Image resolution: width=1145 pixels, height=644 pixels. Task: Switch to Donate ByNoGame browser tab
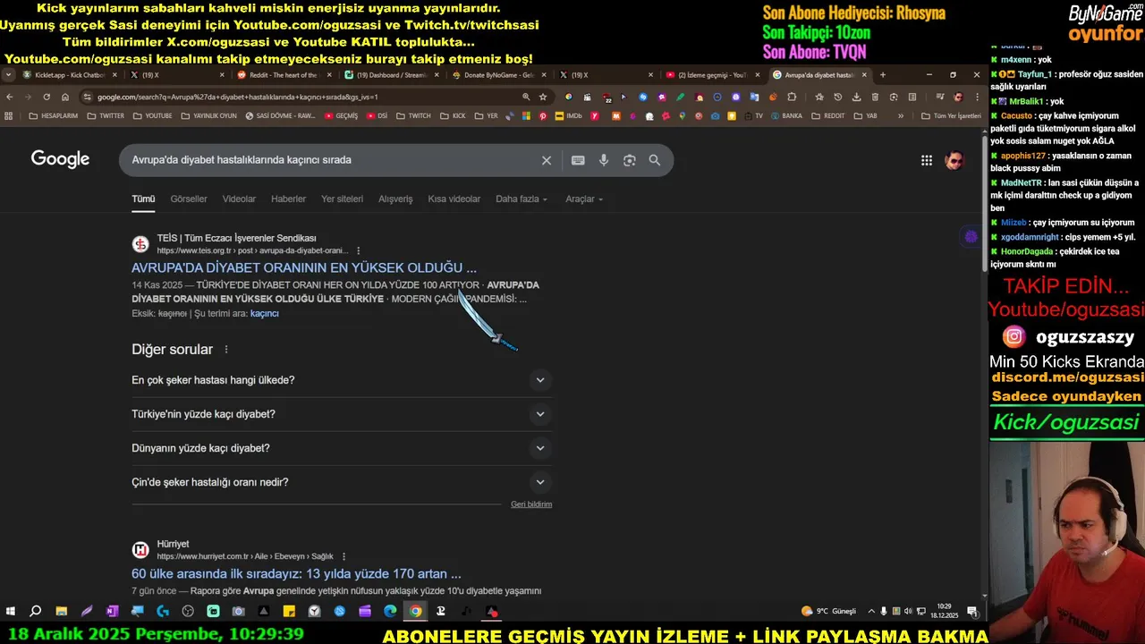pos(497,75)
